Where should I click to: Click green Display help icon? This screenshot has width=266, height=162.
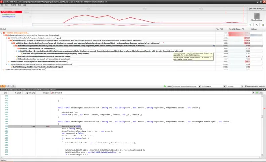[165, 86]
